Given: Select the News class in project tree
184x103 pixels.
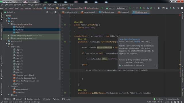Looking at the screenshot, I should (17, 33).
